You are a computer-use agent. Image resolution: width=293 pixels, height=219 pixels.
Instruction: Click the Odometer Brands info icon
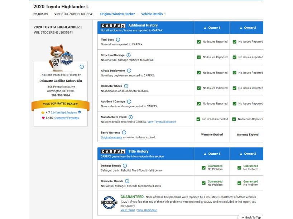127,181
